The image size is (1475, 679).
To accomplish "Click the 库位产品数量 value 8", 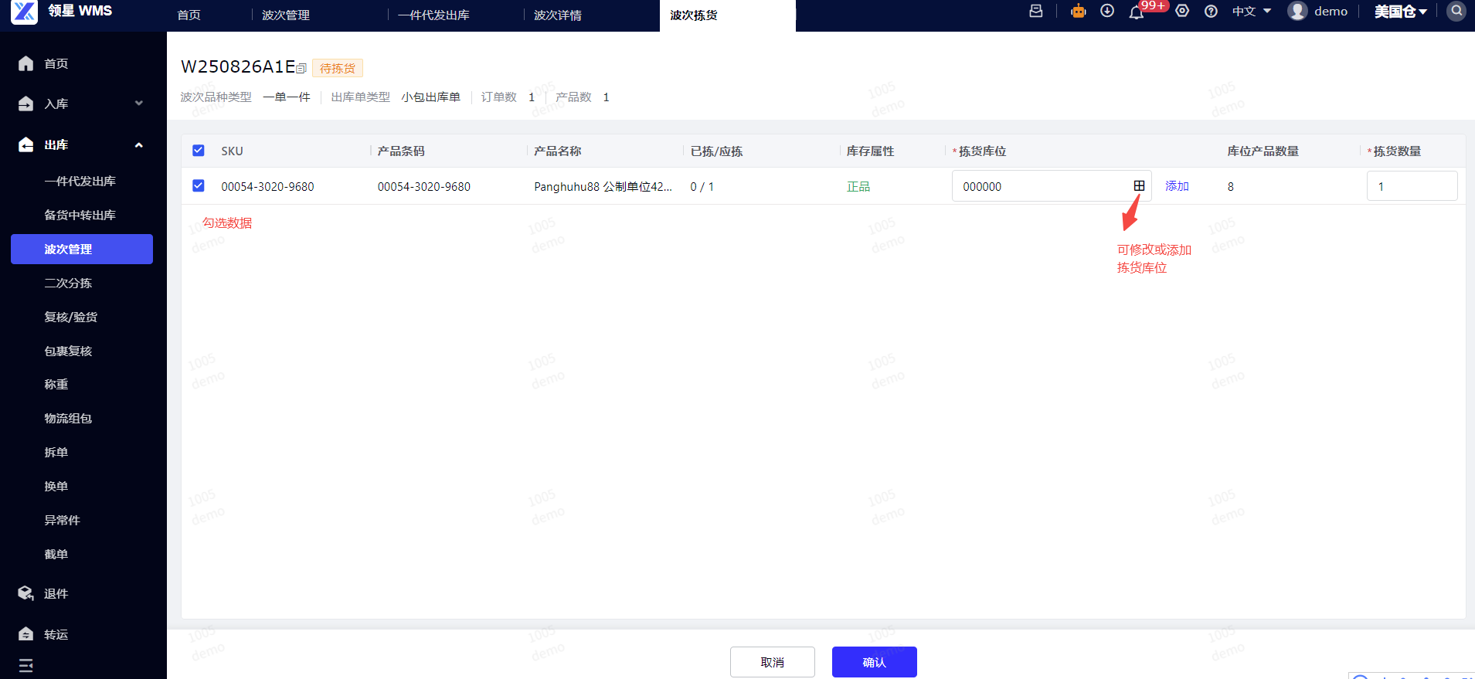I will pos(1231,186).
